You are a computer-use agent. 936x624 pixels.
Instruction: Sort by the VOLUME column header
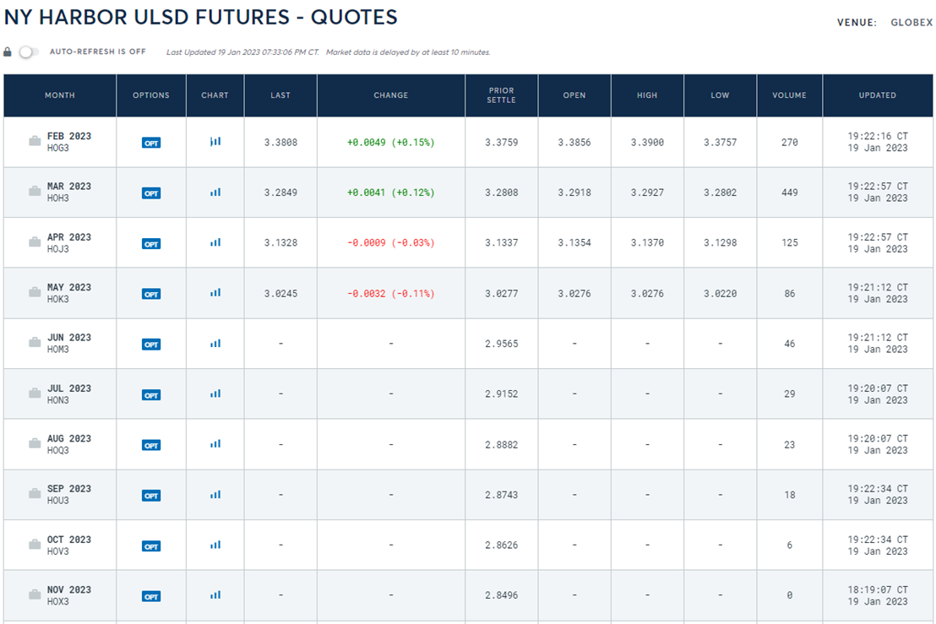pos(789,95)
